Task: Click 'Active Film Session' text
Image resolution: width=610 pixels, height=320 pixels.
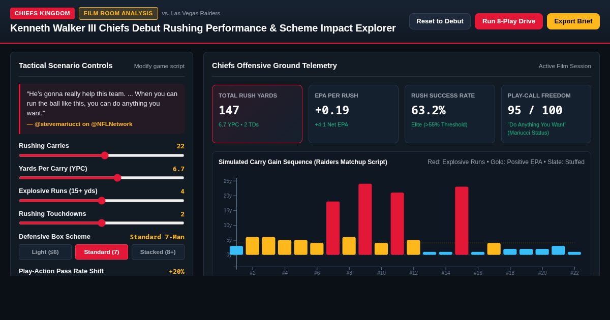Action: pyautogui.click(x=565, y=66)
